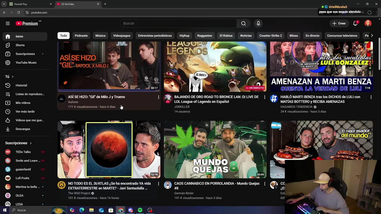This screenshot has width=381, height=214.
Task: Open Lofi Fruits channel subscription
Action: (x=25, y=178)
